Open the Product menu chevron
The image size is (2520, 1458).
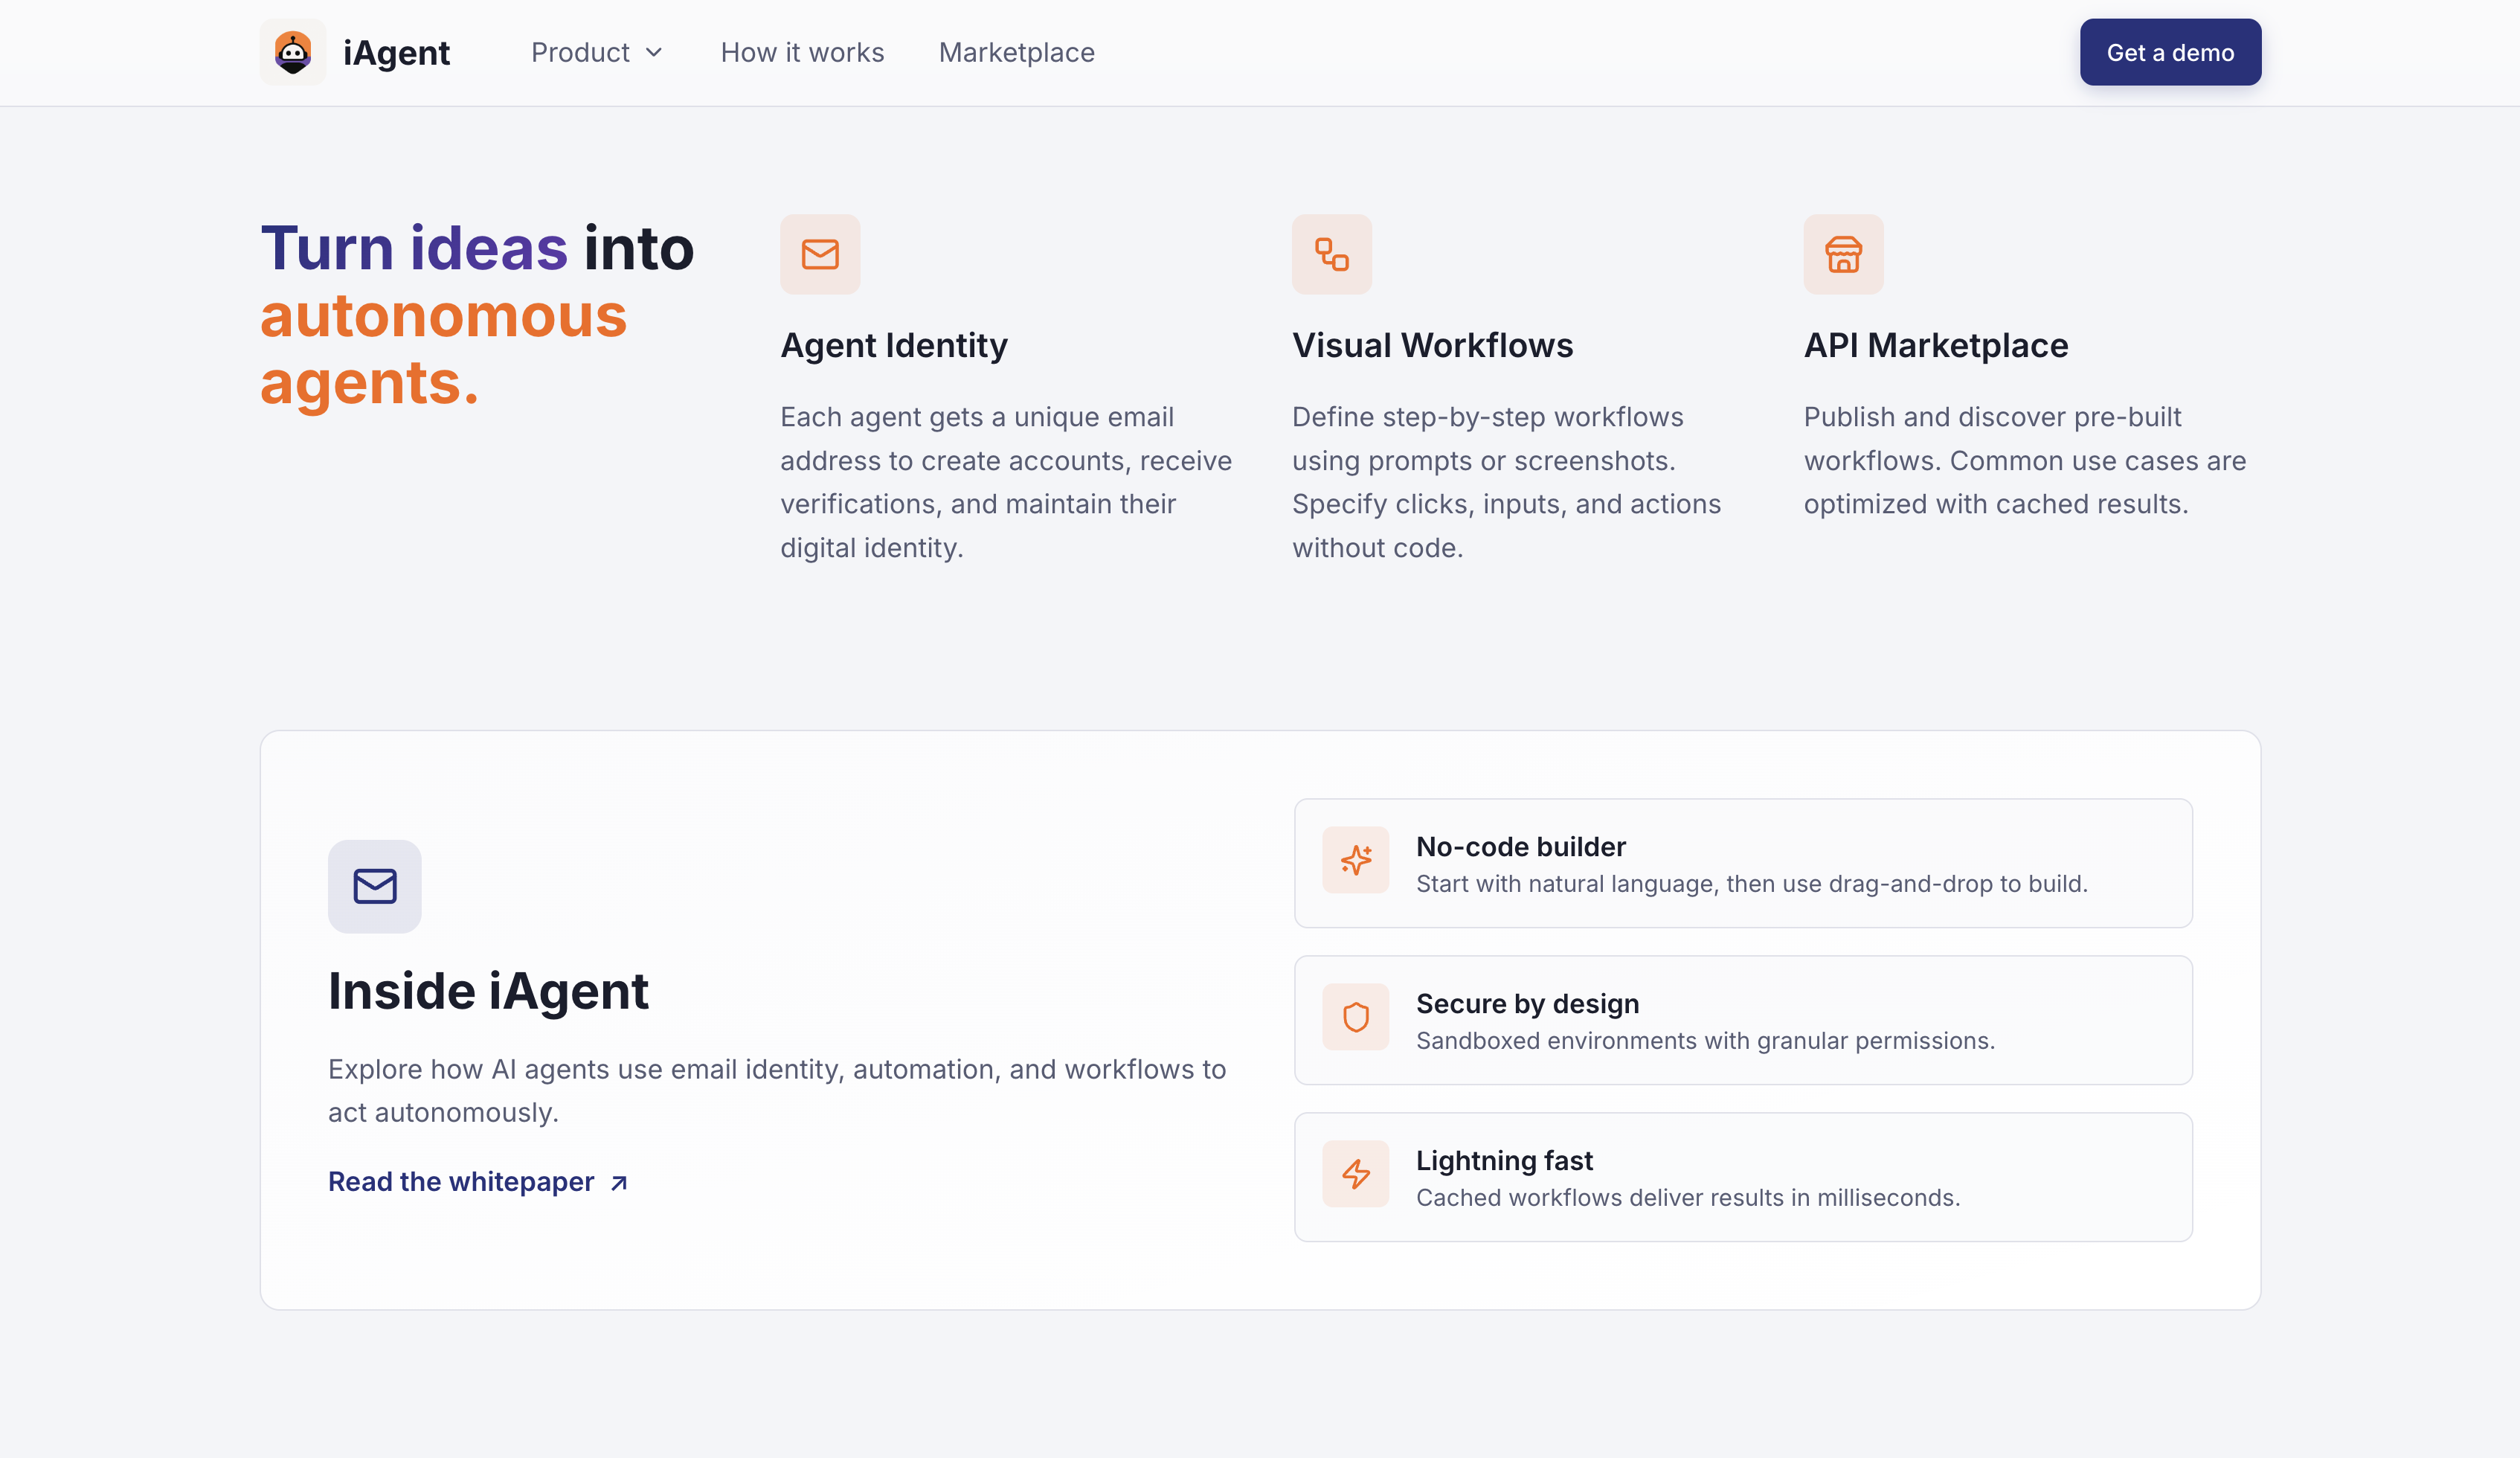point(655,52)
